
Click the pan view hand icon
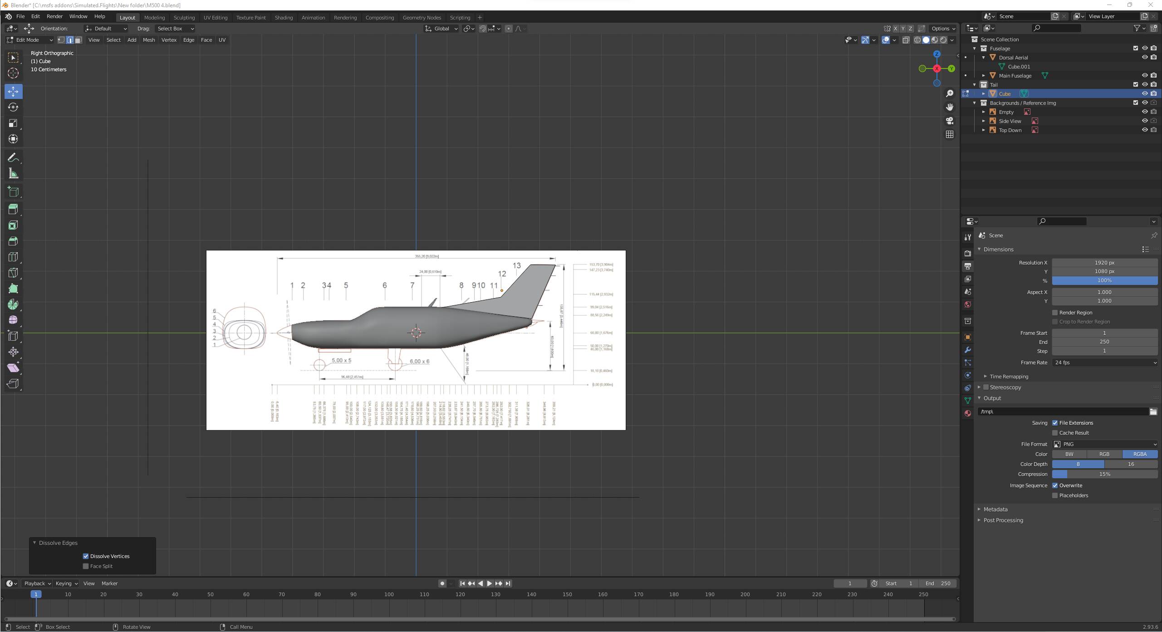tap(950, 107)
